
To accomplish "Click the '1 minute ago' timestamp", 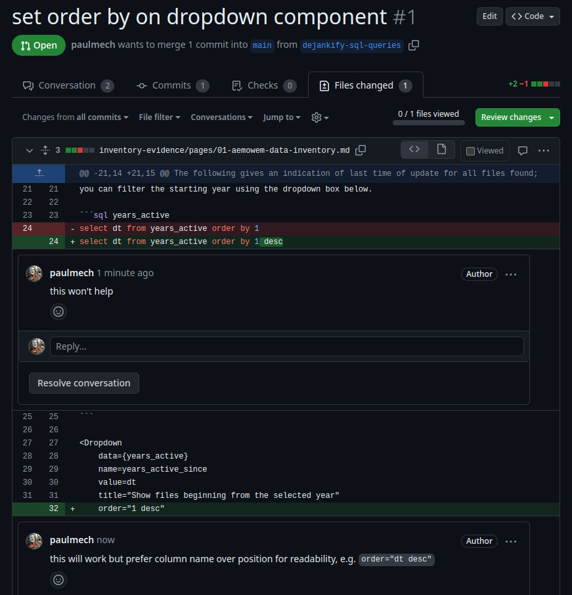I will [x=125, y=273].
